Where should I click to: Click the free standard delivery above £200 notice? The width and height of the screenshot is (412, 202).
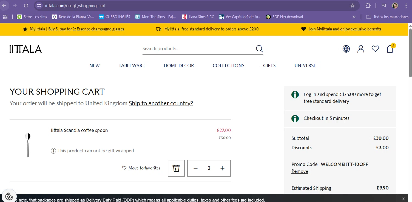click(211, 29)
